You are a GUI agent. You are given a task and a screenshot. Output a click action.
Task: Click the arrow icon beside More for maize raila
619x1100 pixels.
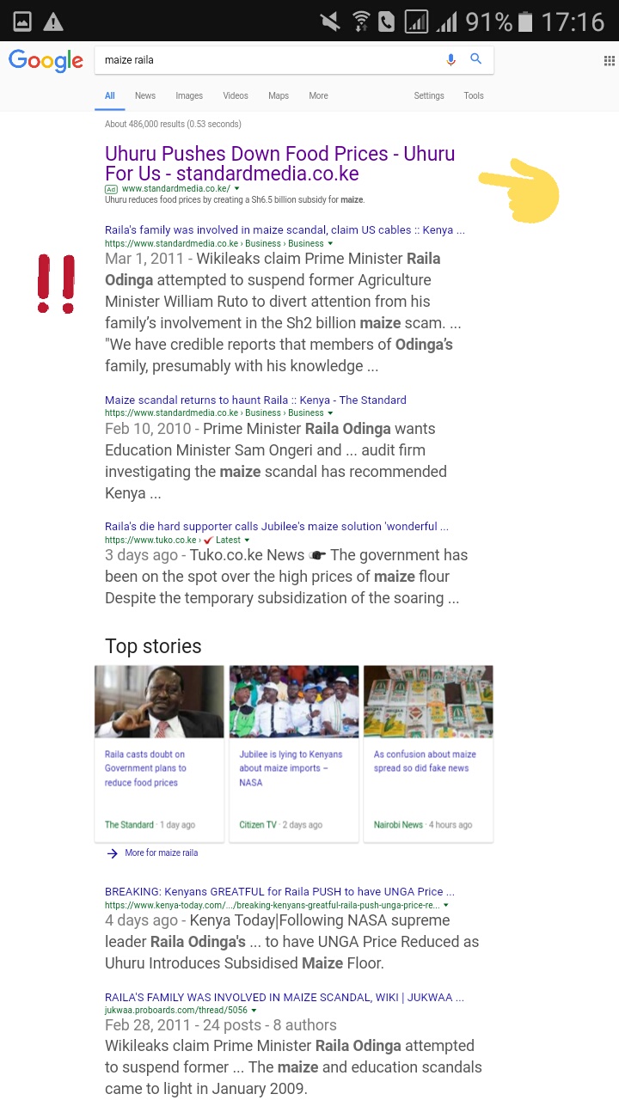pos(112,853)
